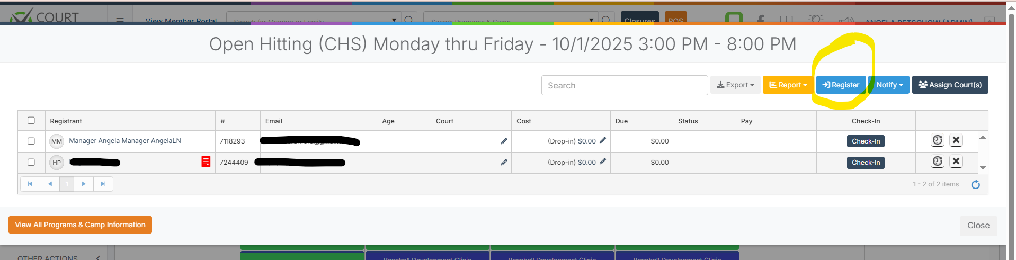Sort by the Due column header
Image resolution: width=1016 pixels, height=260 pixels.
[621, 121]
